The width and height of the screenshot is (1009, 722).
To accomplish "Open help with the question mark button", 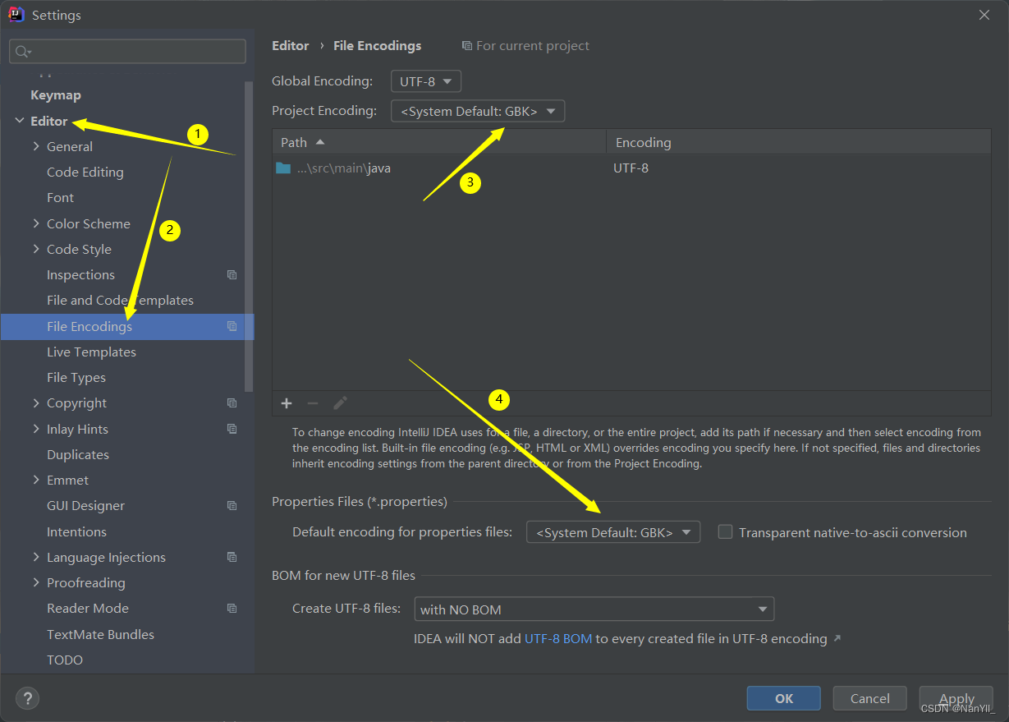I will point(27,698).
